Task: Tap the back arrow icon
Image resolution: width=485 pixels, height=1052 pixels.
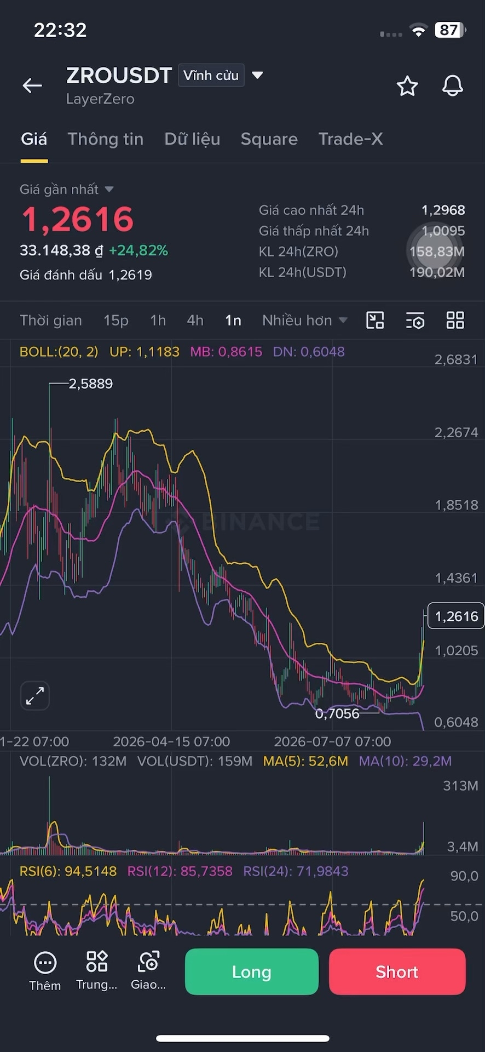Action: tap(32, 85)
